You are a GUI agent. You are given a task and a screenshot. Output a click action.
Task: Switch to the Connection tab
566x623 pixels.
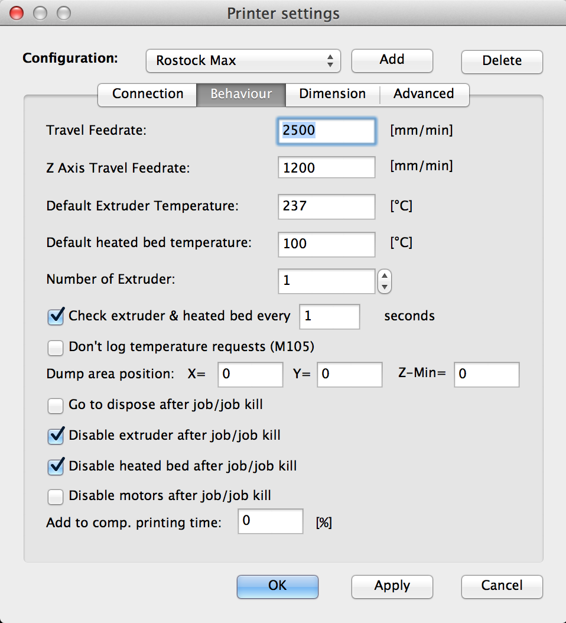(x=148, y=94)
